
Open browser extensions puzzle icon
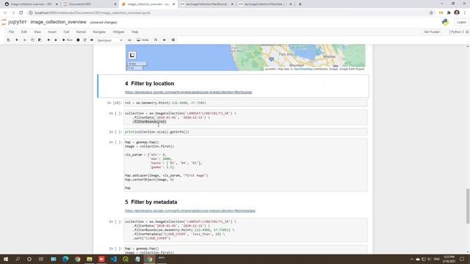tap(449, 13)
